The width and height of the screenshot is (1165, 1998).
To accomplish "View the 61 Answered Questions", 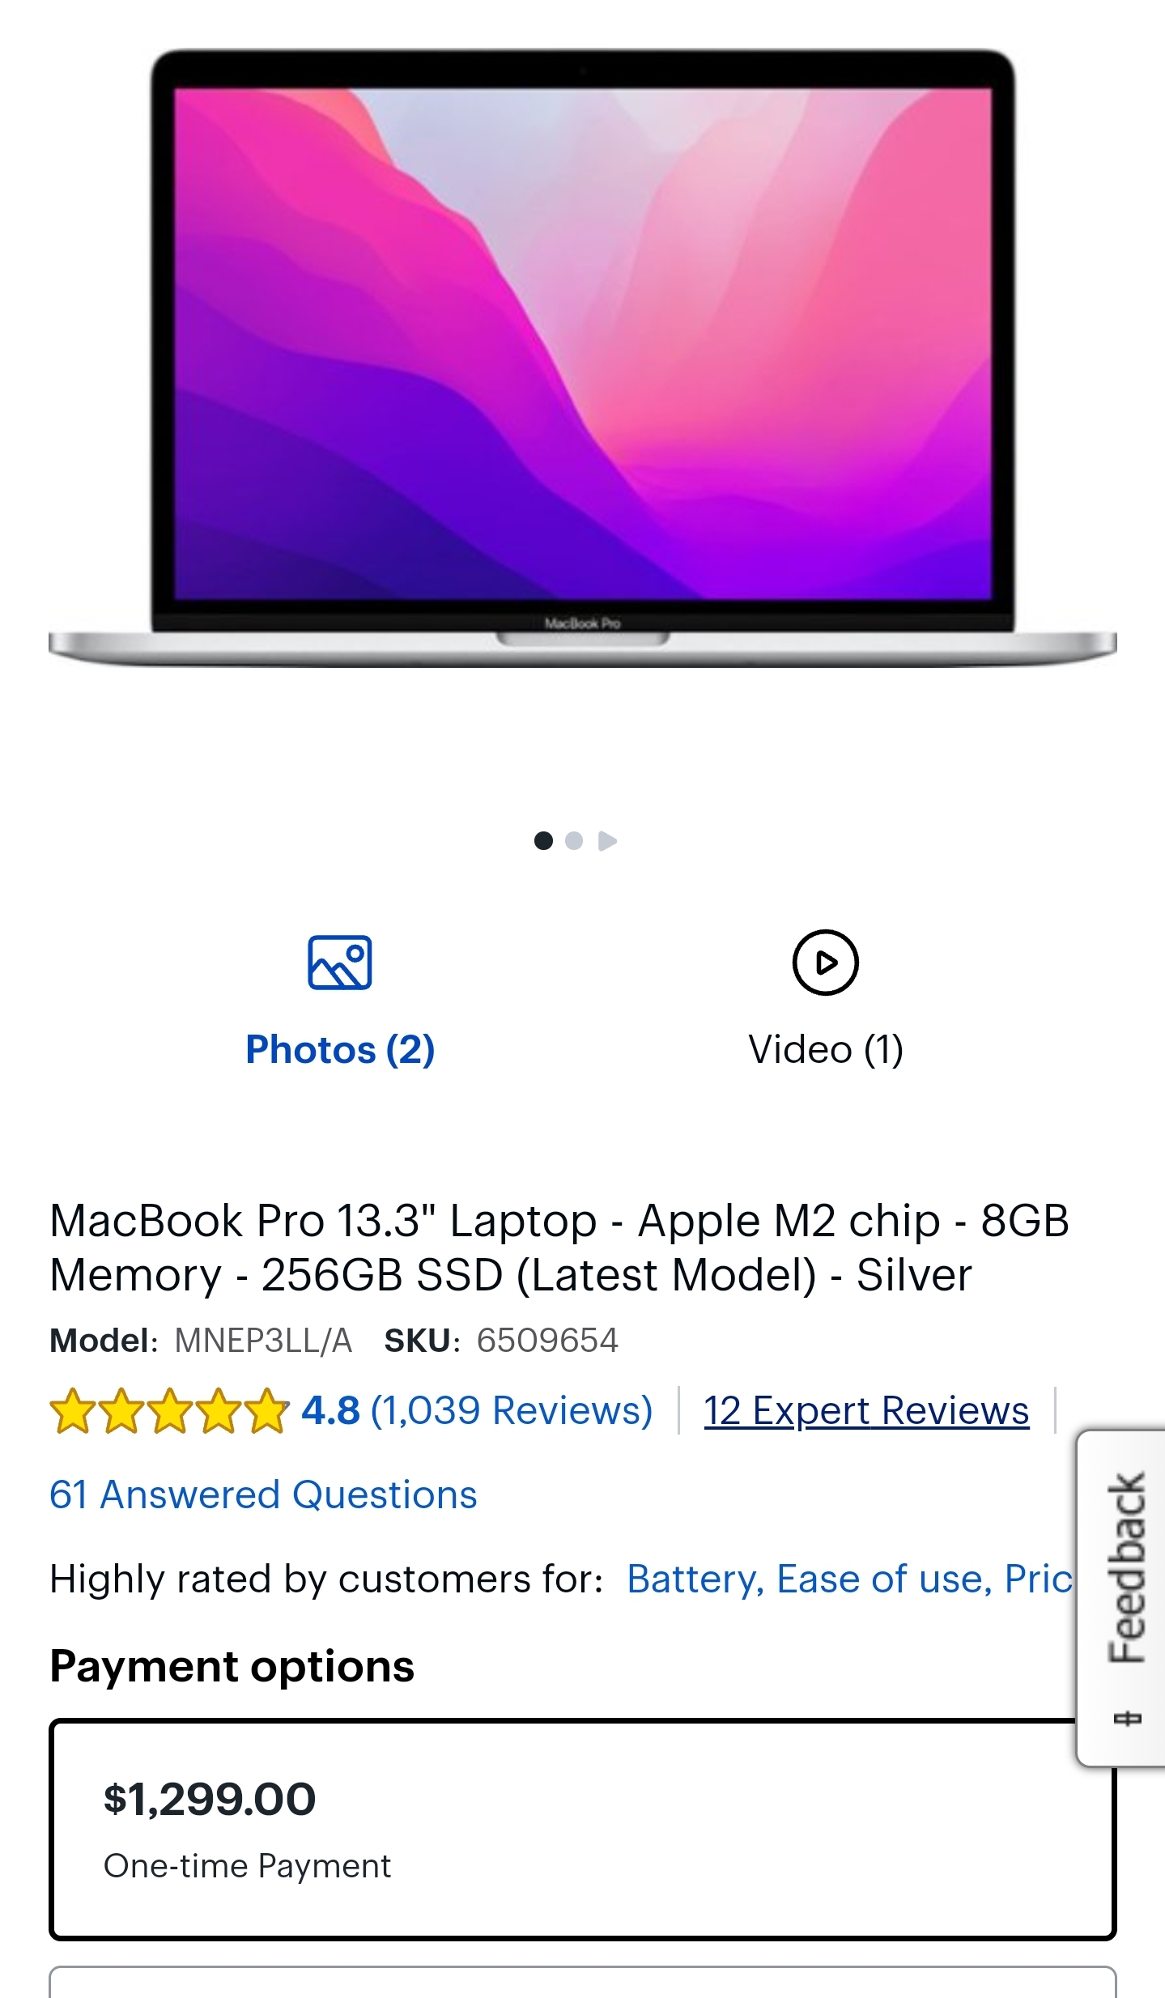I will click(x=263, y=1495).
